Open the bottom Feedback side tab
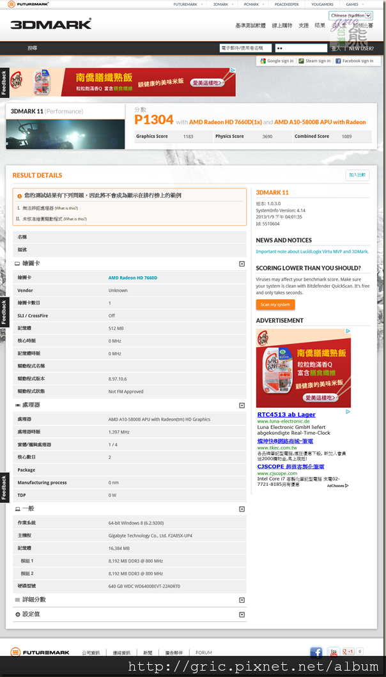Image resolution: width=386 pixels, height=677 pixels. coord(4,488)
